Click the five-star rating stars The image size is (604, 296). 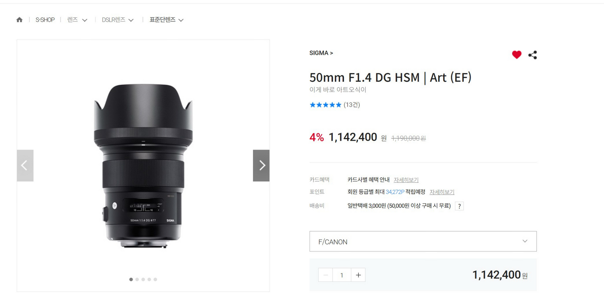point(325,105)
